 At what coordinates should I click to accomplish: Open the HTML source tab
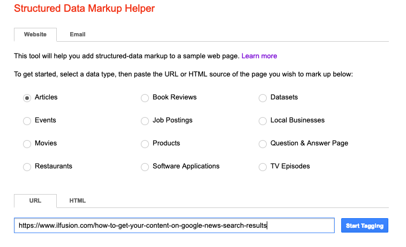78,200
